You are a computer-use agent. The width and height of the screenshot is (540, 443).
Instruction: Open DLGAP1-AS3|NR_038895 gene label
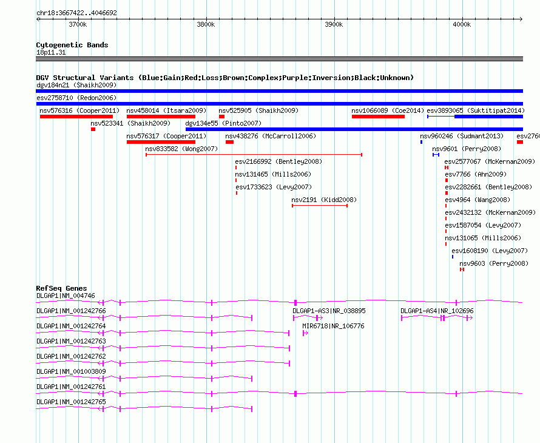(x=329, y=311)
